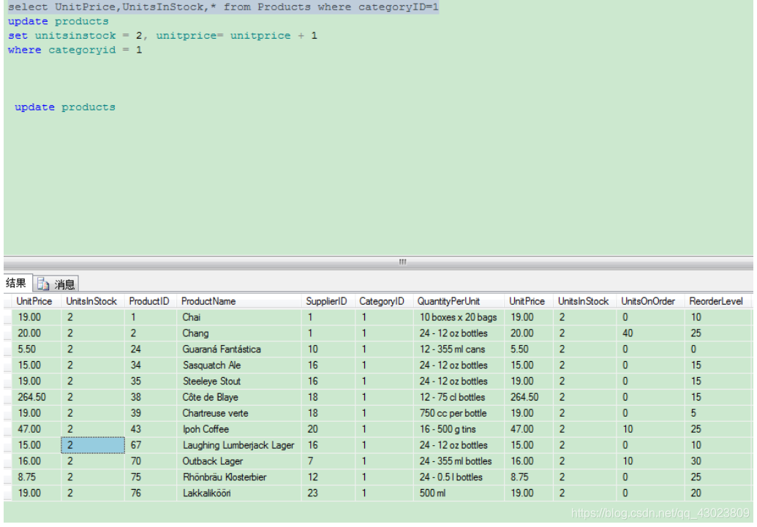Image resolution: width=757 pixels, height=527 pixels.
Task: Select the 16 - 500 g tins cell
Action: (x=459, y=428)
